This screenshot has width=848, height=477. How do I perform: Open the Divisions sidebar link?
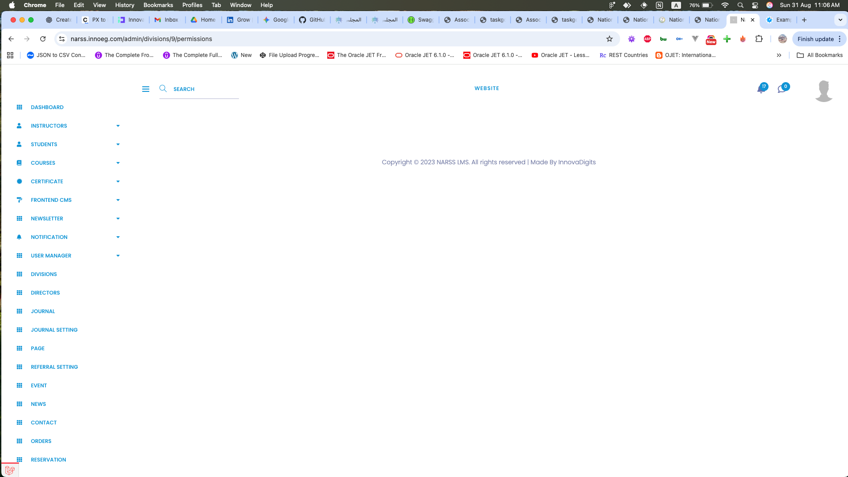click(44, 274)
